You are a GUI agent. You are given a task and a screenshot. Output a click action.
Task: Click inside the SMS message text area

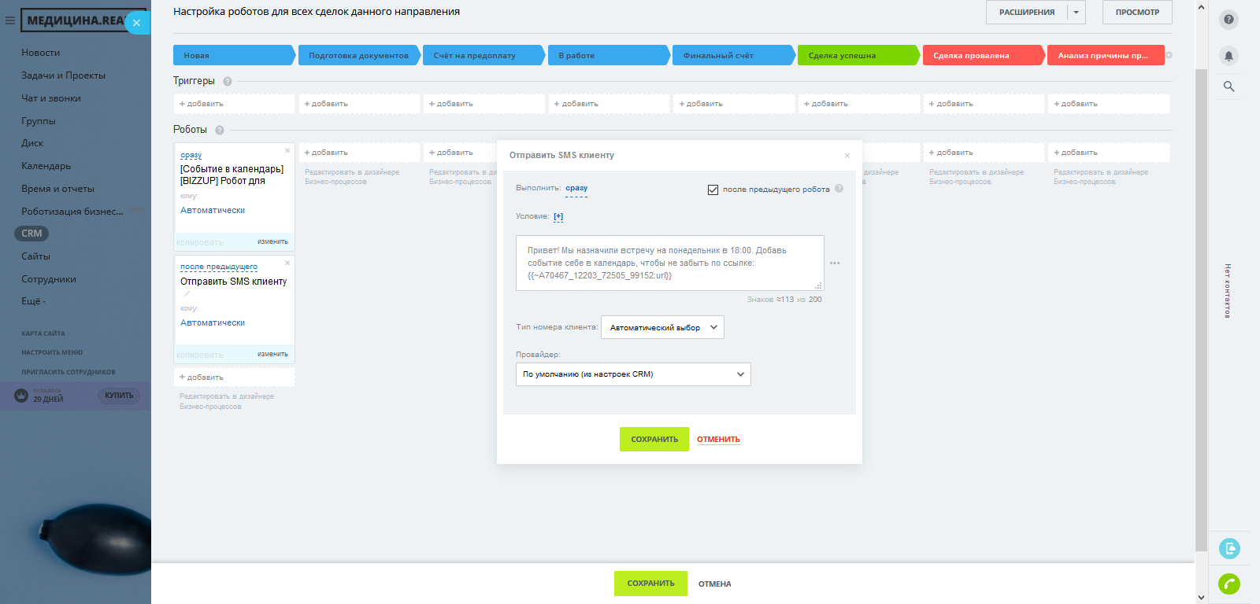click(670, 263)
